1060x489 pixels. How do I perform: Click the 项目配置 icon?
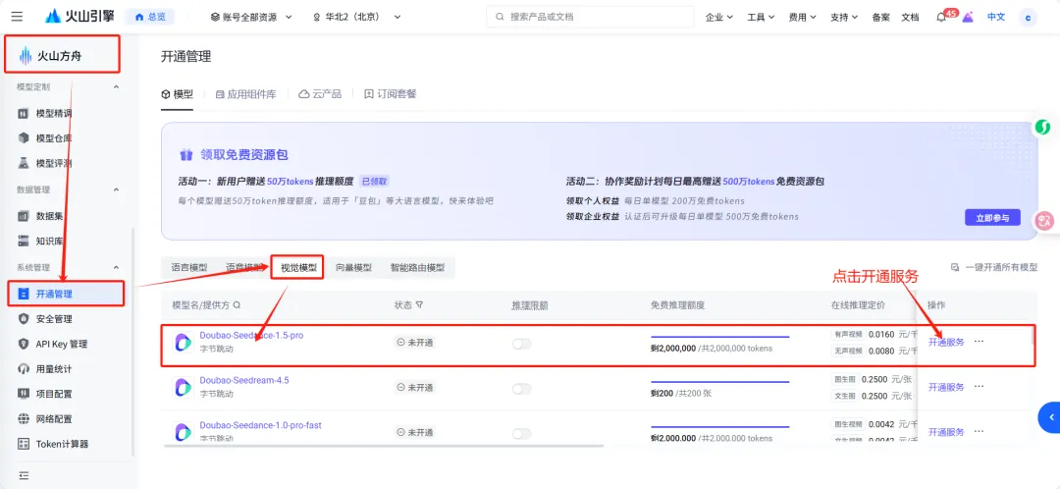[x=23, y=394]
